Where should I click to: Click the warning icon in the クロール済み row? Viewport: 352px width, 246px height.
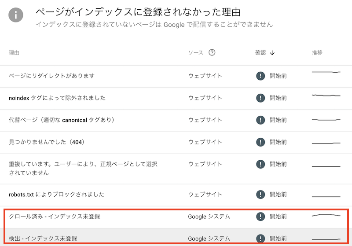coord(260,216)
